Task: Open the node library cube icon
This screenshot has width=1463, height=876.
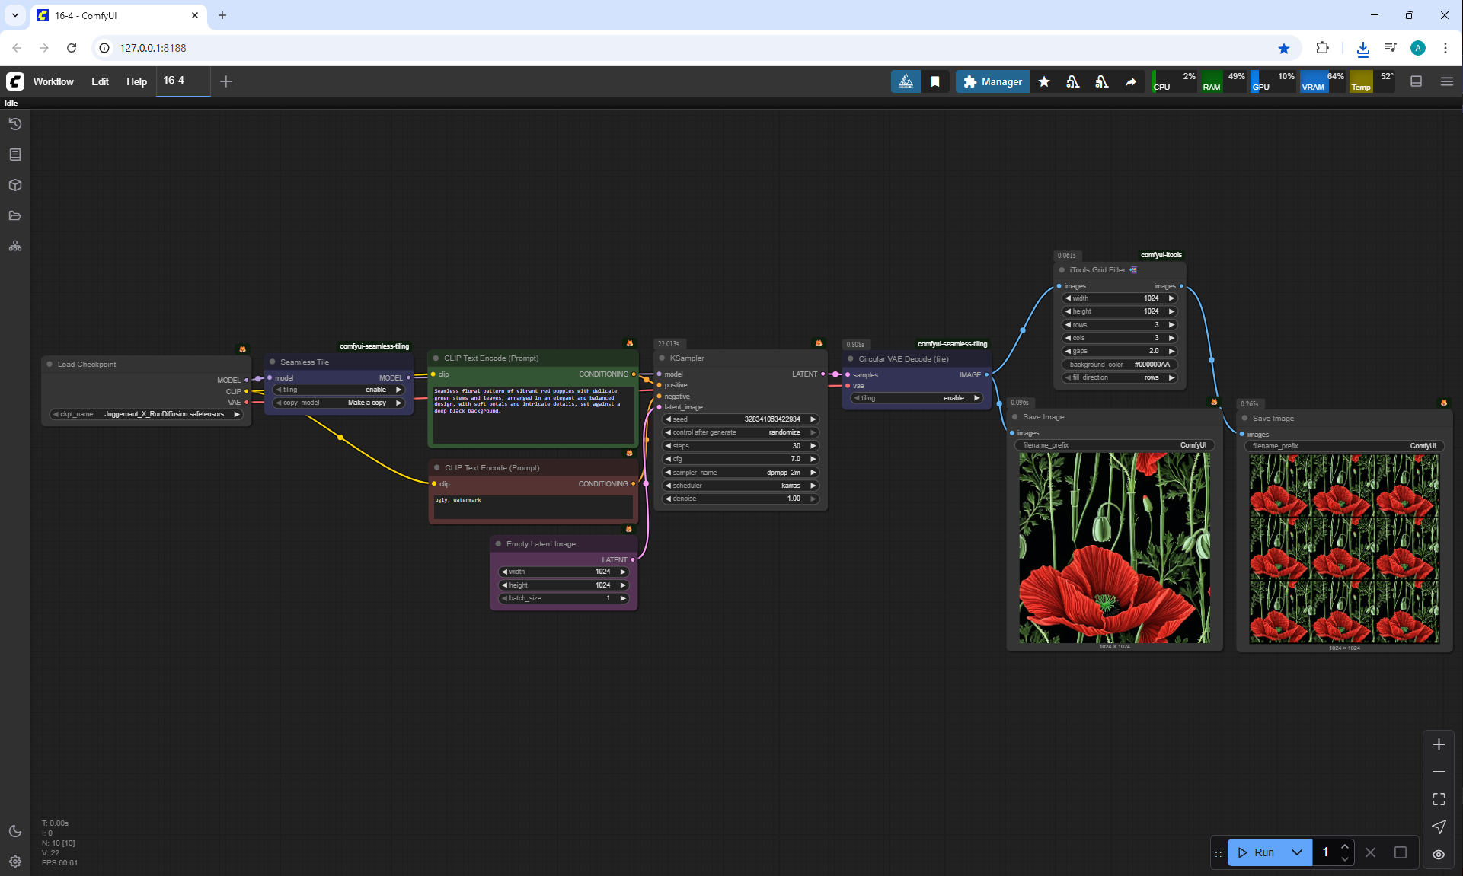Action: (x=15, y=185)
